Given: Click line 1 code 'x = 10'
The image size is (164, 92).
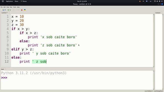Looking at the screenshot, I should tap(18, 16).
